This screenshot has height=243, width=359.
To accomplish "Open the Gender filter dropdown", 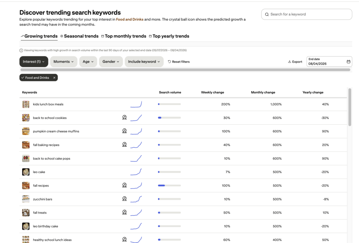I will [111, 62].
